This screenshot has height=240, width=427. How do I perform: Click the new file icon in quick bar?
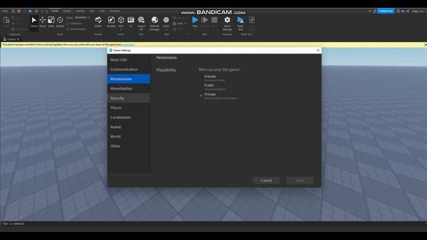[13, 11]
